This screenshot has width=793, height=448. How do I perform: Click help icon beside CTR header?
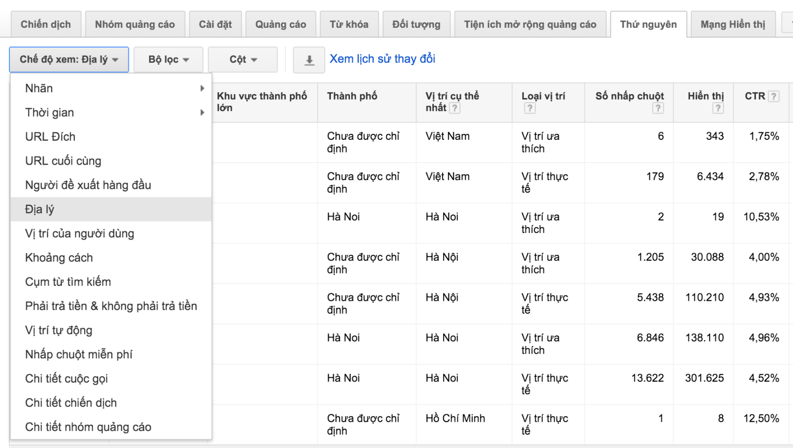click(x=773, y=96)
